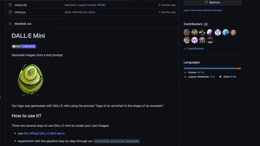Click the Jupyter Notebook language entry
The height and width of the screenshot is (146, 260).
click(x=199, y=77)
